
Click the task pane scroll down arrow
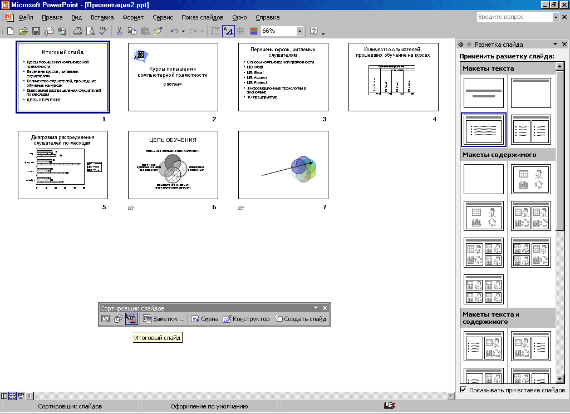click(x=560, y=379)
